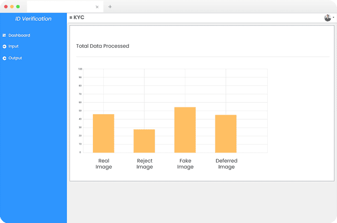The height and width of the screenshot is (223, 337).
Task: Click the Fake Image axis label
Action: point(185,164)
